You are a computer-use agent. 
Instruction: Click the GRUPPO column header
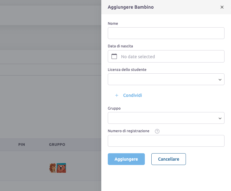[x=57, y=145]
